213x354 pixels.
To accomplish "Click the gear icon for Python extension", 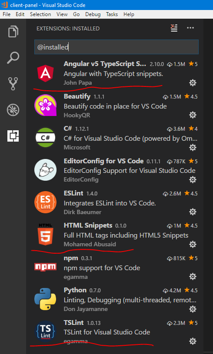I will 193,309.
